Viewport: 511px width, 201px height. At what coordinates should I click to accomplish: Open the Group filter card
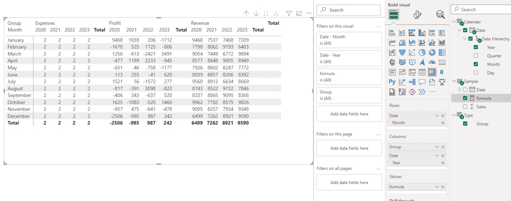pos(349,95)
